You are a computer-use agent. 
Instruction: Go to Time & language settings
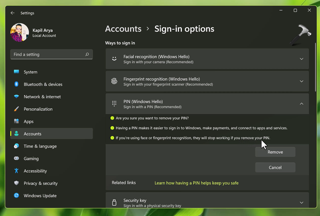(x=40, y=146)
